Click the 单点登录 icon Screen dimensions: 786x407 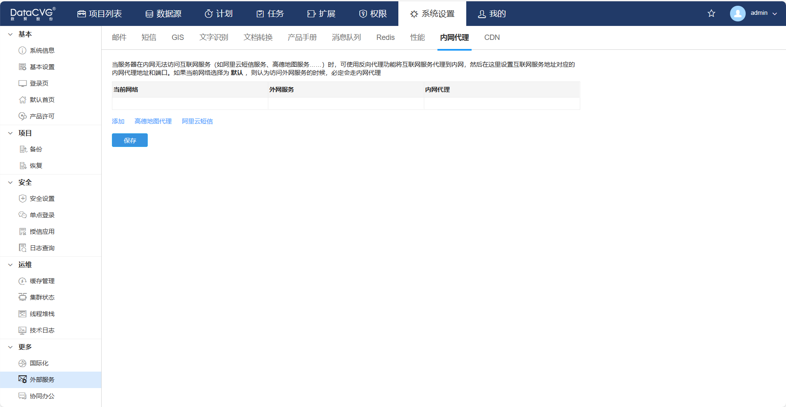coord(22,215)
